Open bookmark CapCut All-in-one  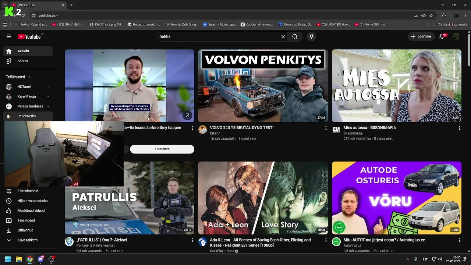click(257, 25)
